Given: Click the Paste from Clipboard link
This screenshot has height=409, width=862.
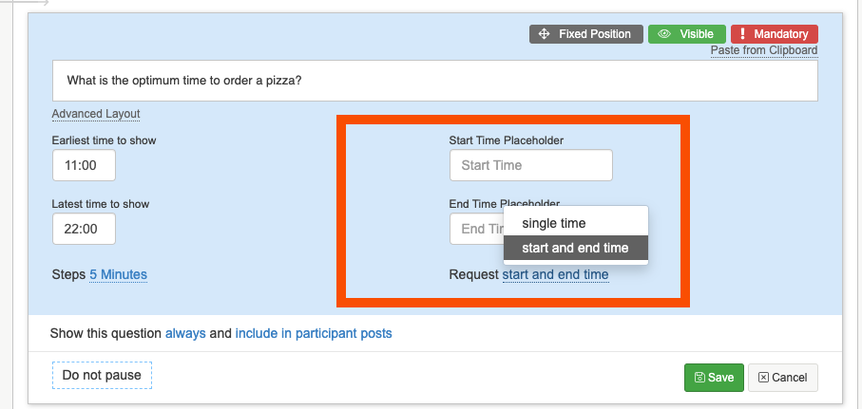Looking at the screenshot, I should click(763, 50).
